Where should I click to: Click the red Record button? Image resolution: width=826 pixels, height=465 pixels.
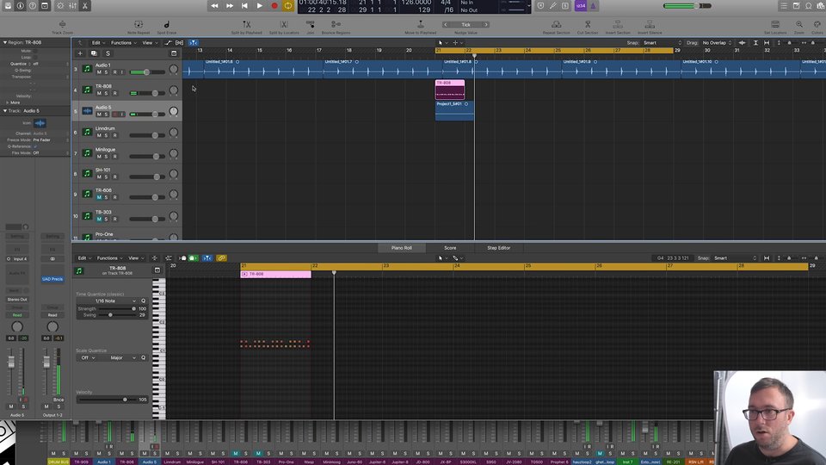(x=274, y=6)
